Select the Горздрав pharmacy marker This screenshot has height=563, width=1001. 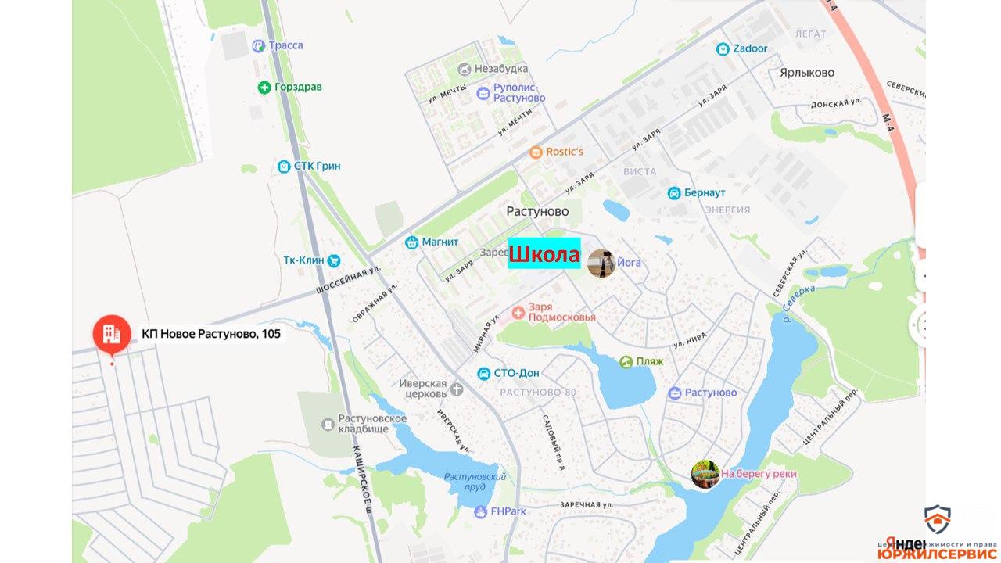pyautogui.click(x=265, y=88)
